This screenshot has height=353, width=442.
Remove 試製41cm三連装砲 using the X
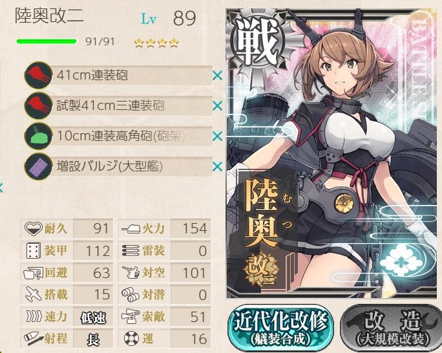point(217,106)
